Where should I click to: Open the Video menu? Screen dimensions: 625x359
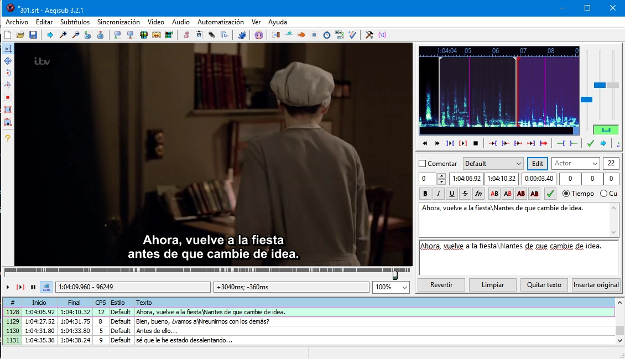pos(155,22)
